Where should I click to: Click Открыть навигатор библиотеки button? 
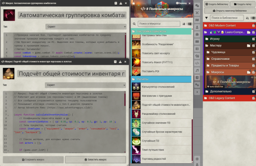230,11
